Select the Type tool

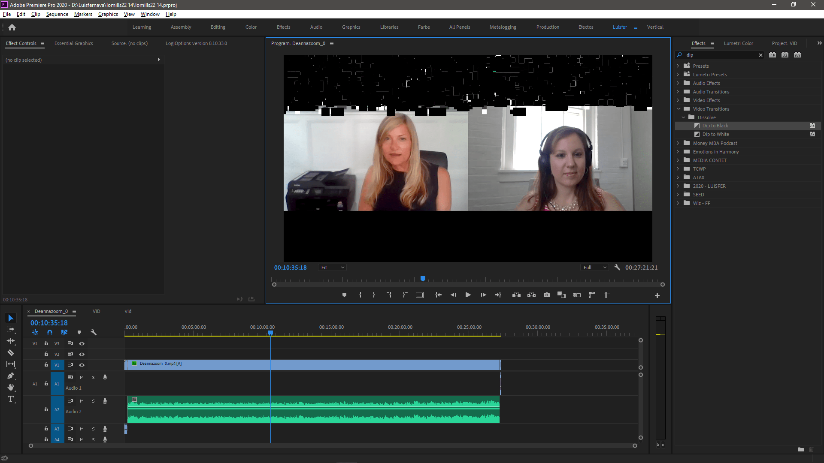(x=11, y=399)
